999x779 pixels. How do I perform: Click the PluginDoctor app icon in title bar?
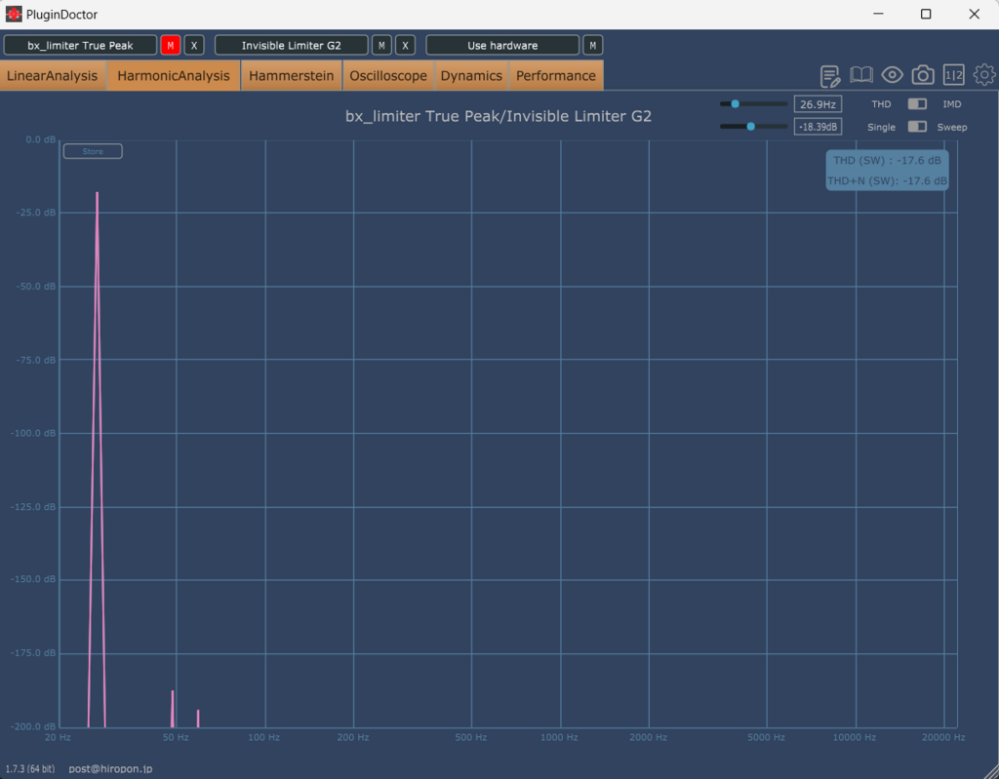pyautogui.click(x=14, y=14)
